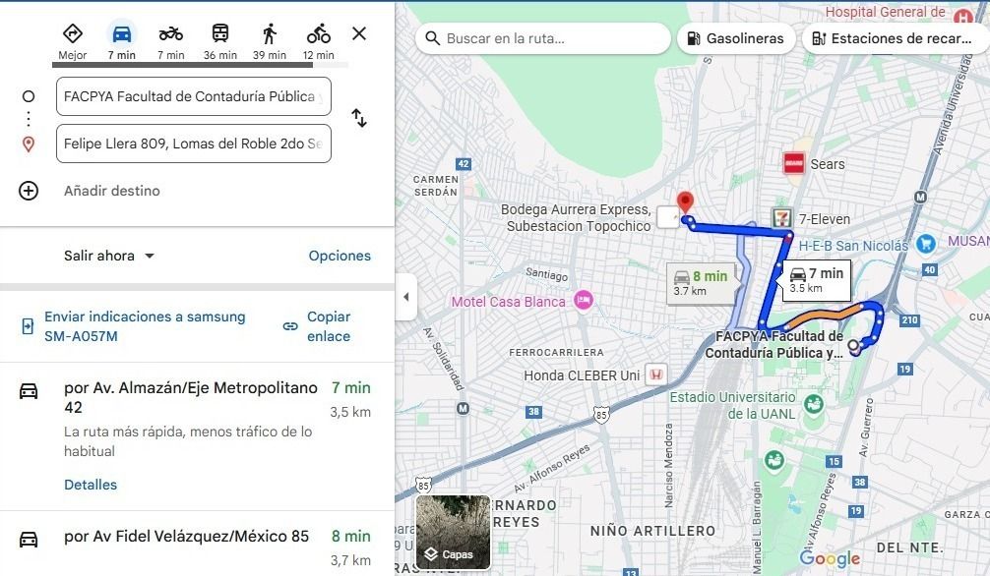Filter by Gasolineras chip
990x576 pixels.
736,38
